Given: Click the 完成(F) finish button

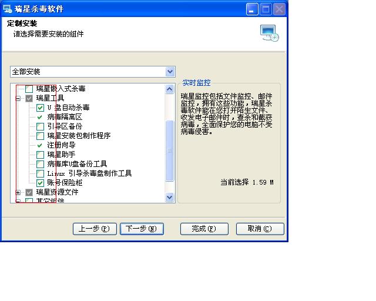Looking at the screenshot, I should [x=204, y=229].
